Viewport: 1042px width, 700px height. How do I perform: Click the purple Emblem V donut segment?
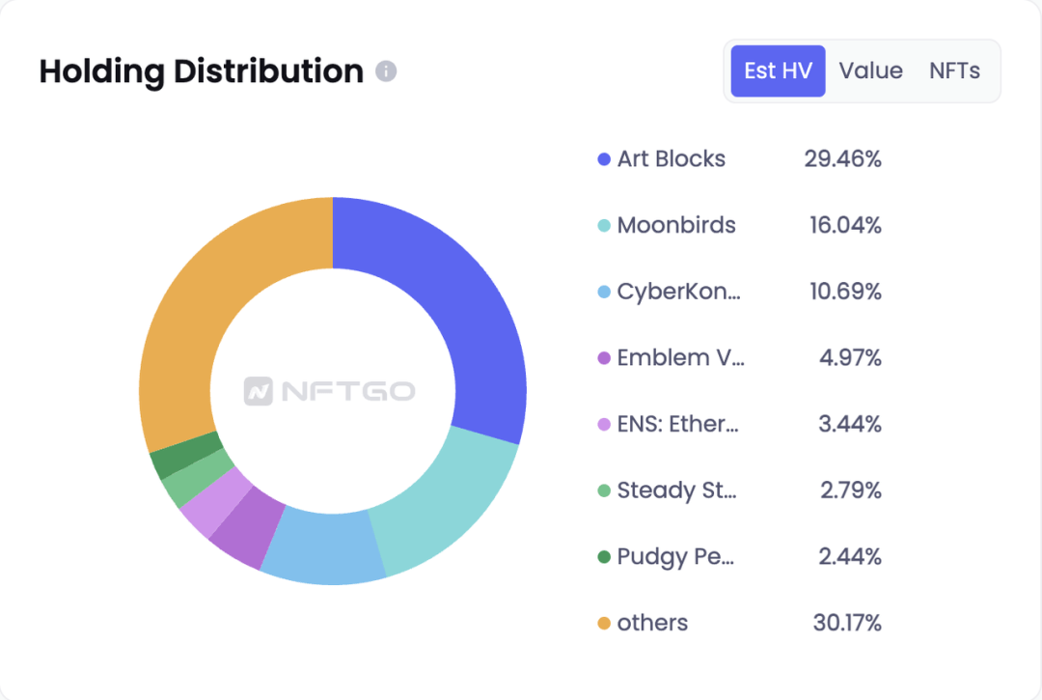[247, 528]
